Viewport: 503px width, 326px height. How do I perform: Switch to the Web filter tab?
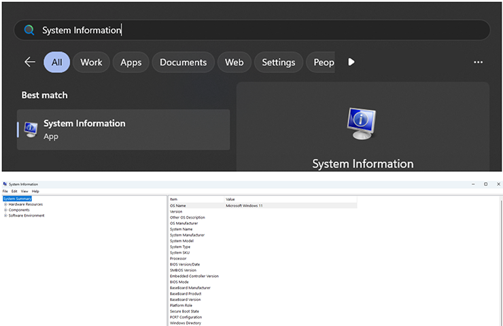tap(235, 62)
